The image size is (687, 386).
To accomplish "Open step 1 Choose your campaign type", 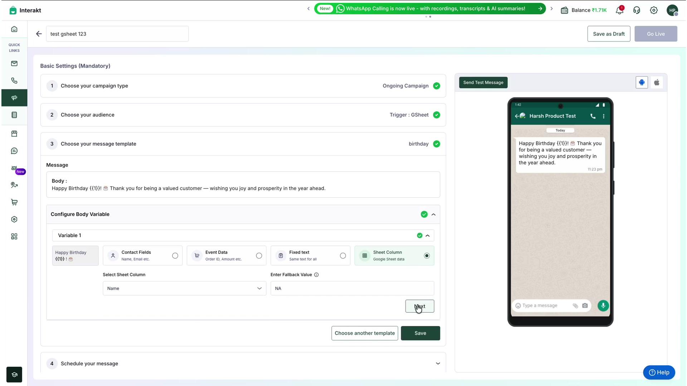I will coord(243,86).
